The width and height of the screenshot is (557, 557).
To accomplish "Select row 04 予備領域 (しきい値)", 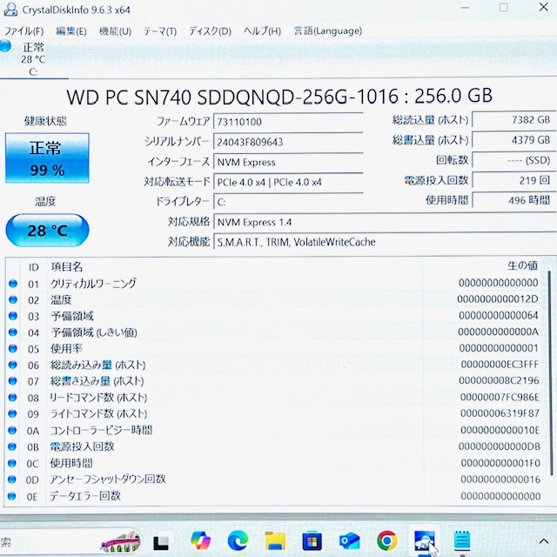I will pyautogui.click(x=273, y=332).
